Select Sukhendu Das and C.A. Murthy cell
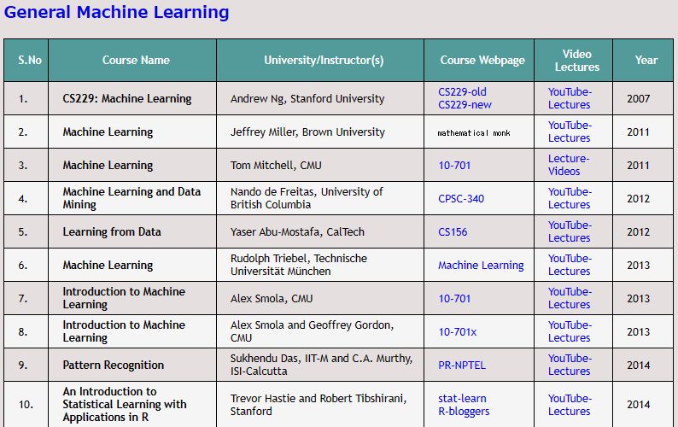The width and height of the screenshot is (678, 427). click(321, 365)
